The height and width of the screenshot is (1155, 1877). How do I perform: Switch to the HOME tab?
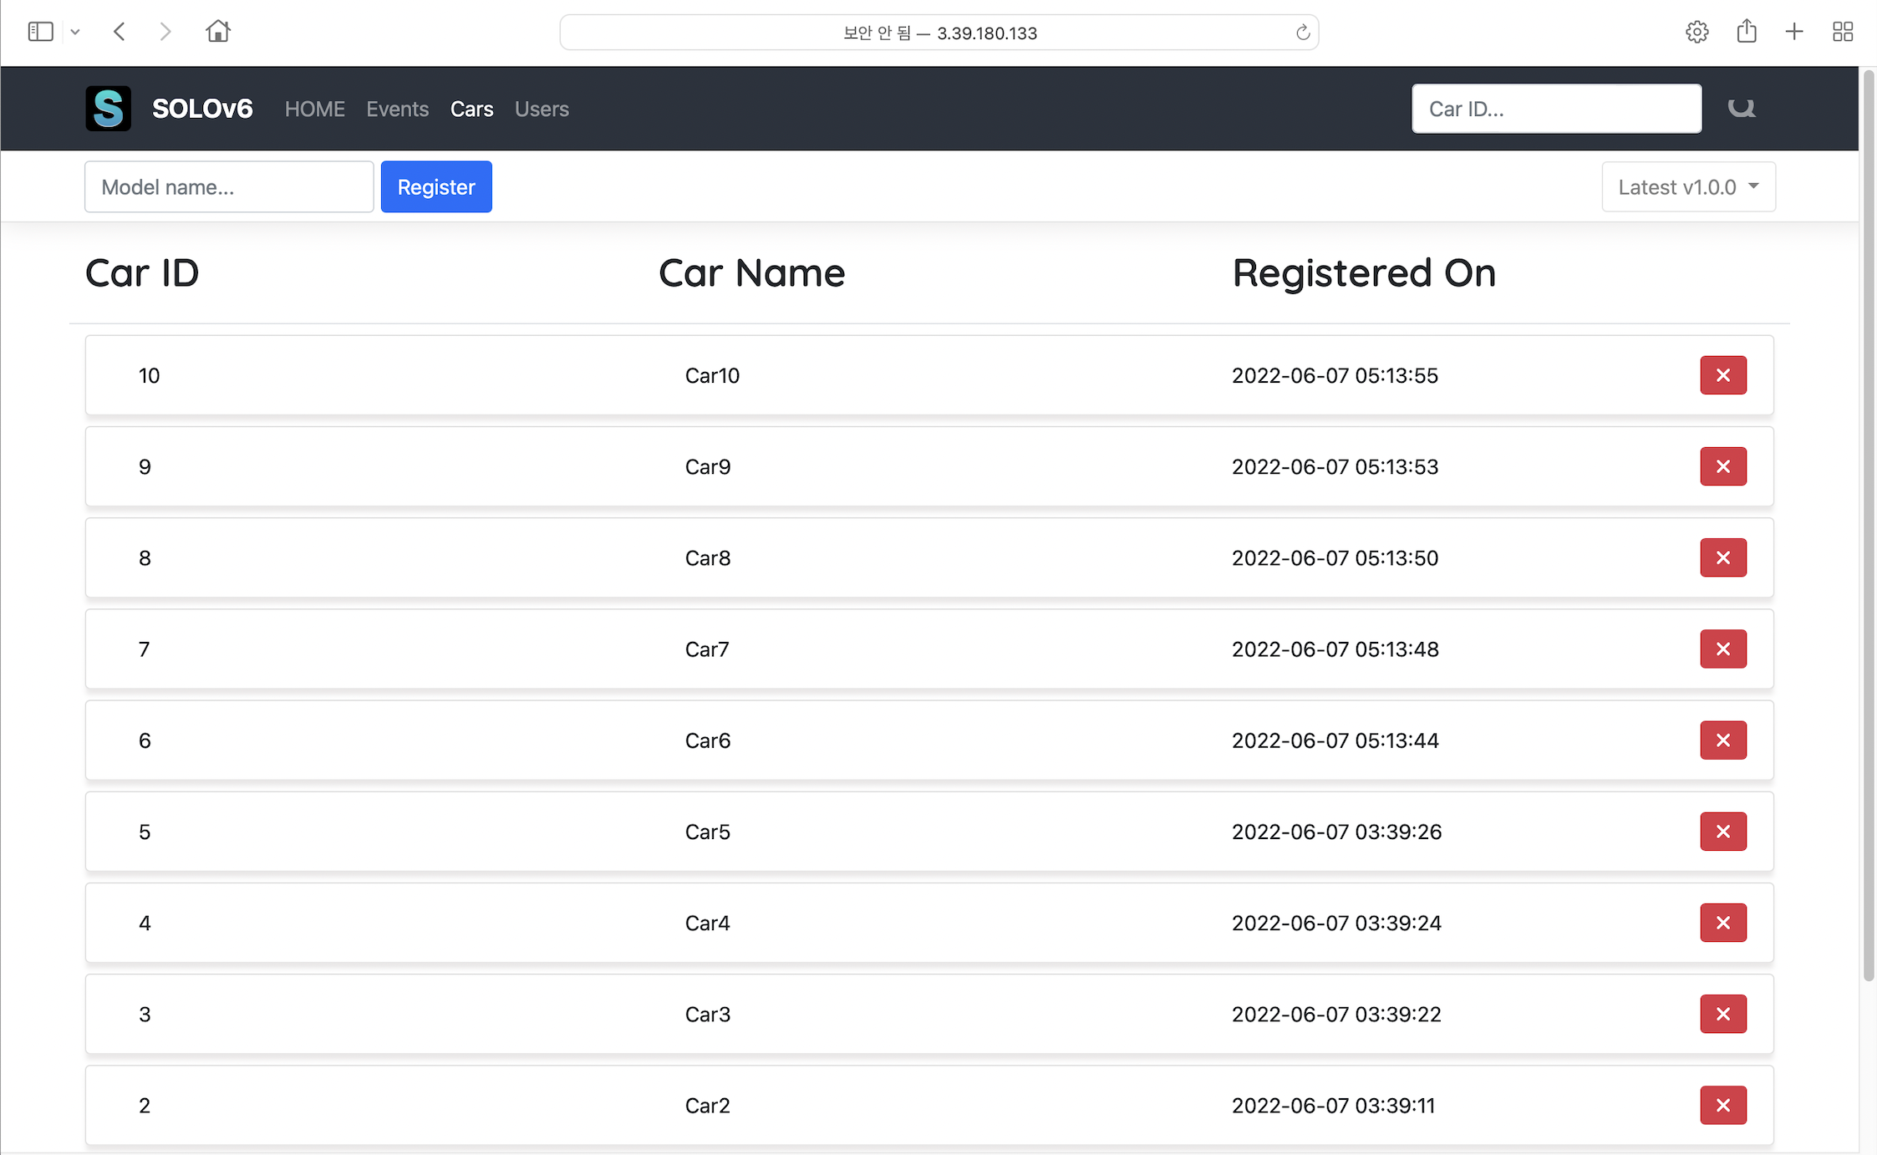click(315, 109)
